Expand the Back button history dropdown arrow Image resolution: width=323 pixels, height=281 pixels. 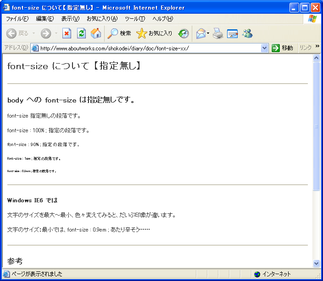tap(33, 33)
